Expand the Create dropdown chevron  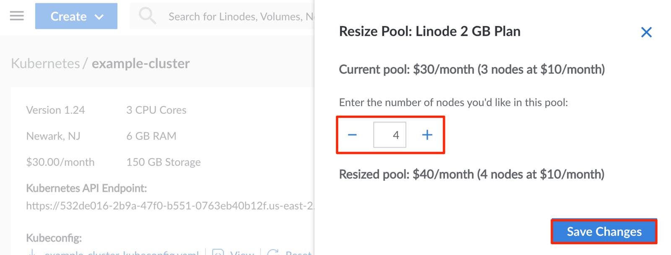click(99, 17)
